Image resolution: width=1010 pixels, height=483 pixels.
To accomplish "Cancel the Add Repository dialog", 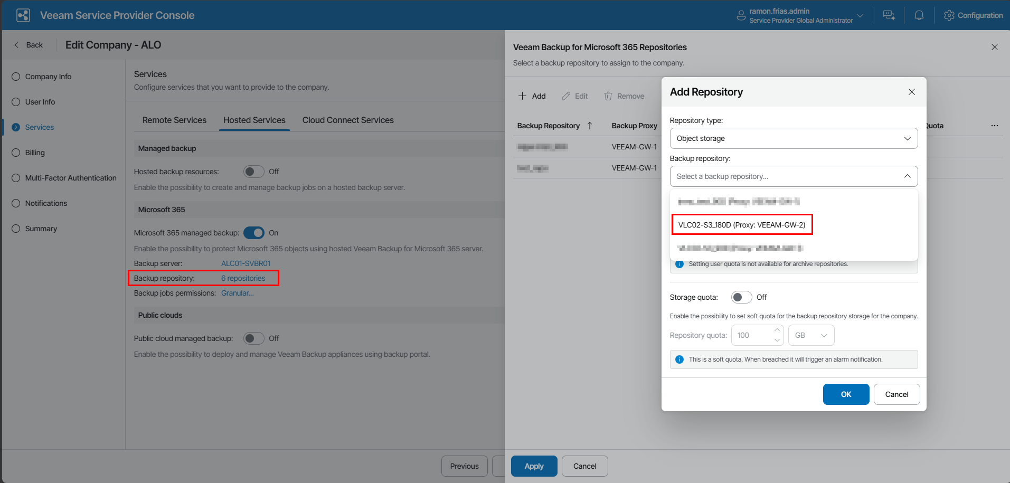I will (x=896, y=394).
